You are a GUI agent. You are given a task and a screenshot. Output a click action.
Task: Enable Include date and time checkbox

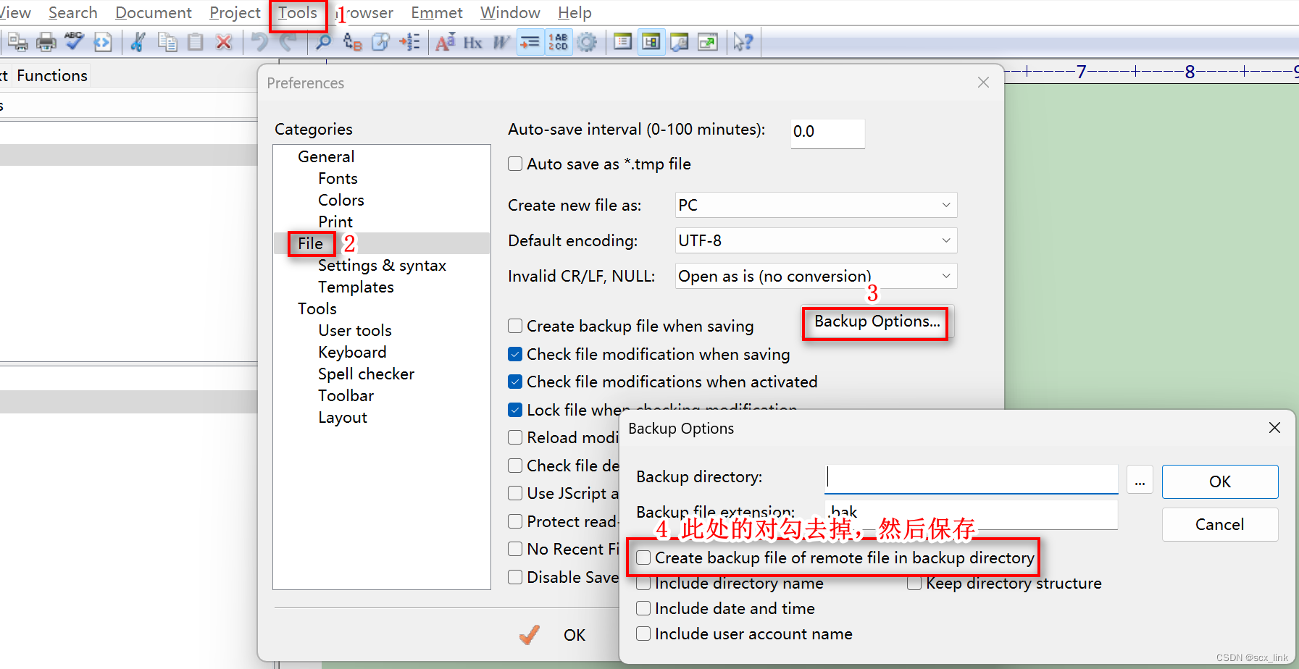pyautogui.click(x=643, y=608)
